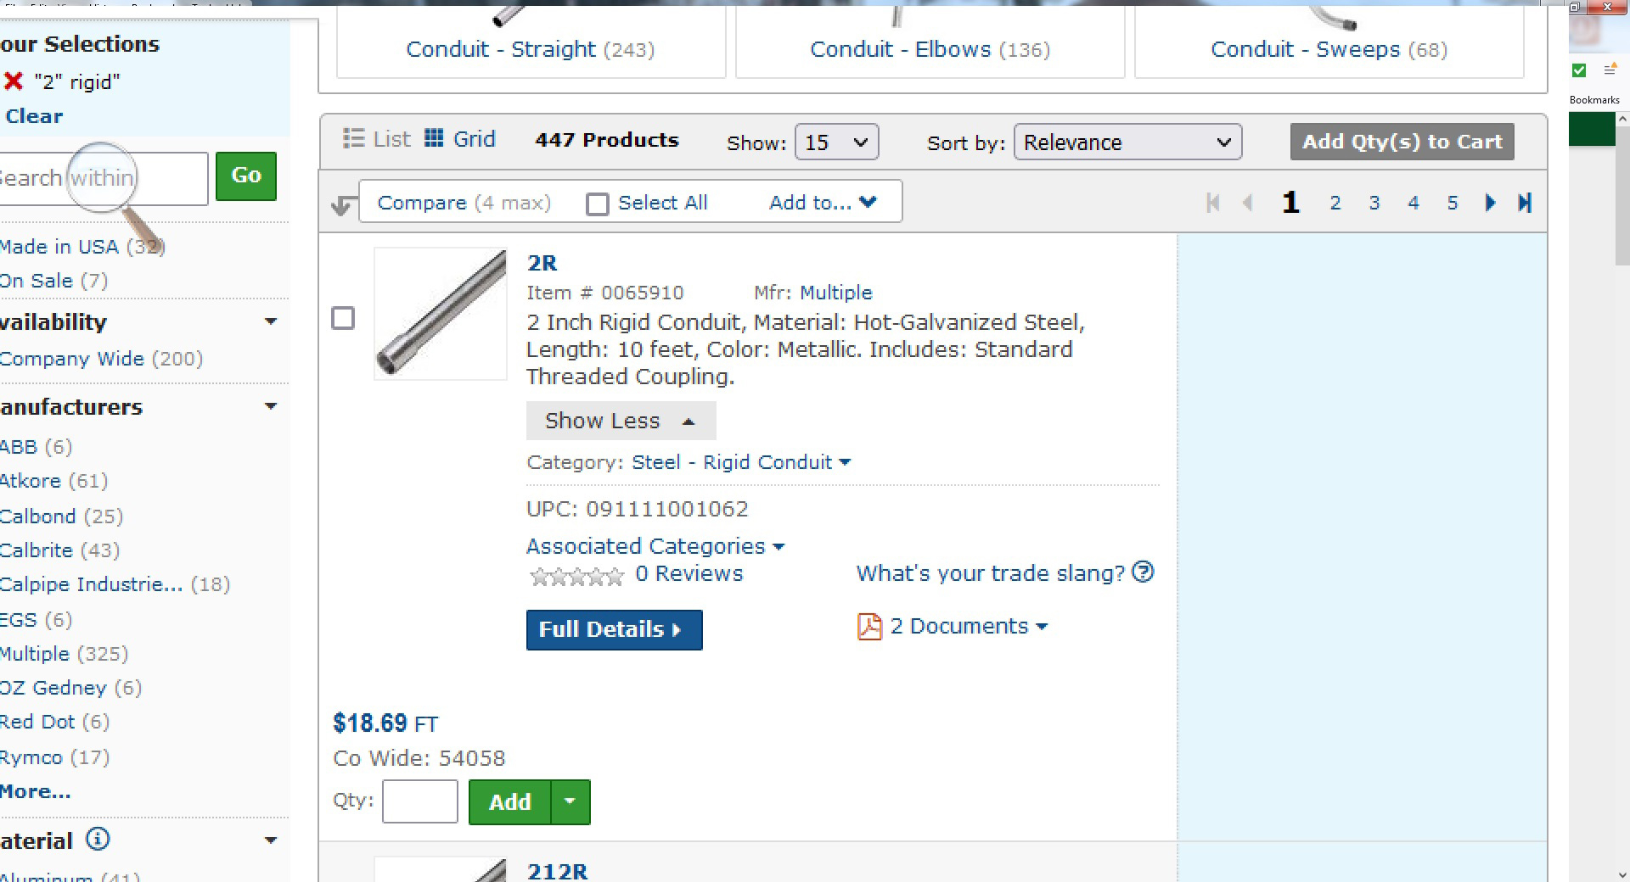The height and width of the screenshot is (882, 1630).
Task: Open the Sort by Relevance dropdown
Action: click(x=1127, y=142)
